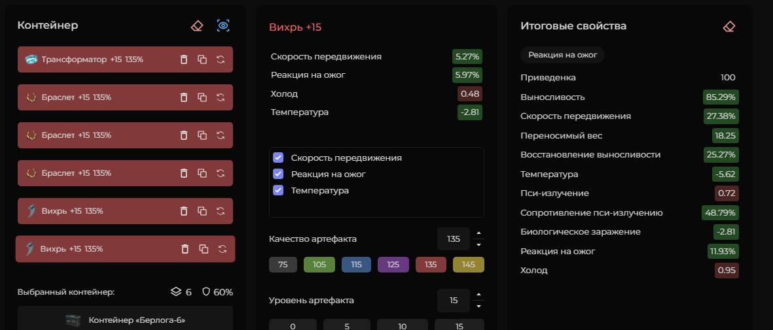
Task: Set quality to blue 115 preset
Action: pos(357,265)
